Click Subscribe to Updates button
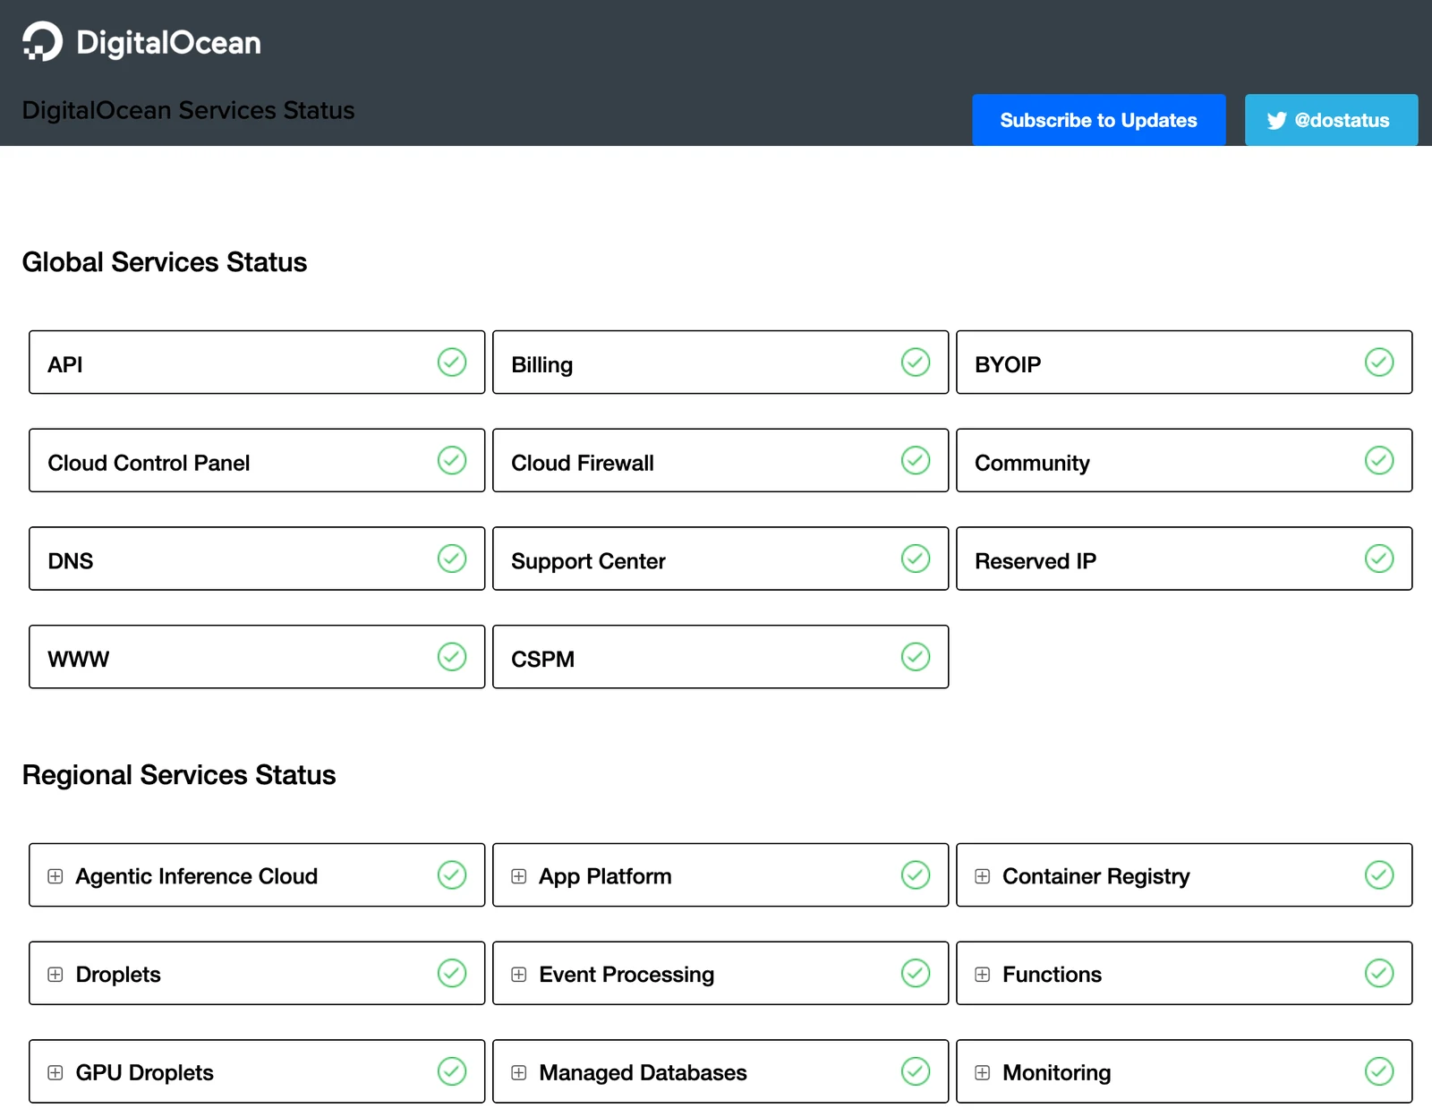This screenshot has height=1117, width=1432. pos(1099,120)
